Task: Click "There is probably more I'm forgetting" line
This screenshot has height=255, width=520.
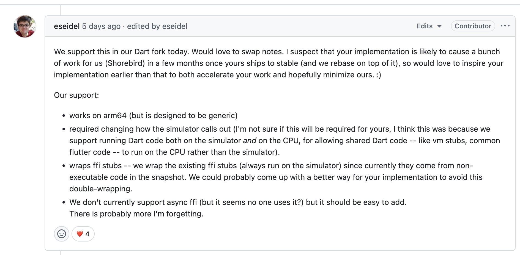Action: pos(136,214)
